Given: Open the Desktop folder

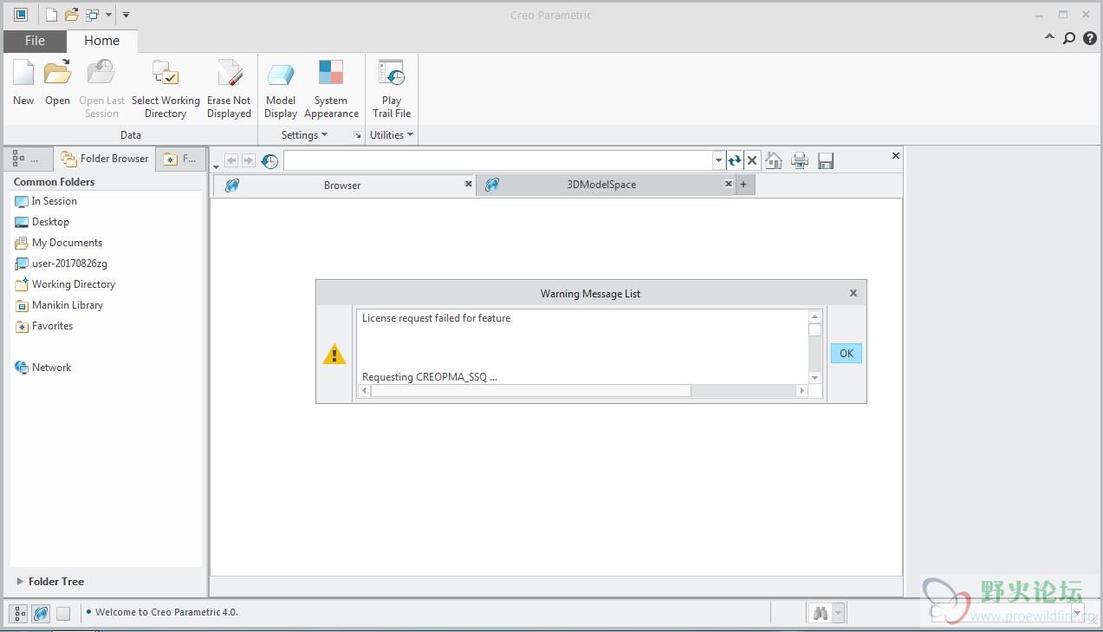Looking at the screenshot, I should click(42, 222).
